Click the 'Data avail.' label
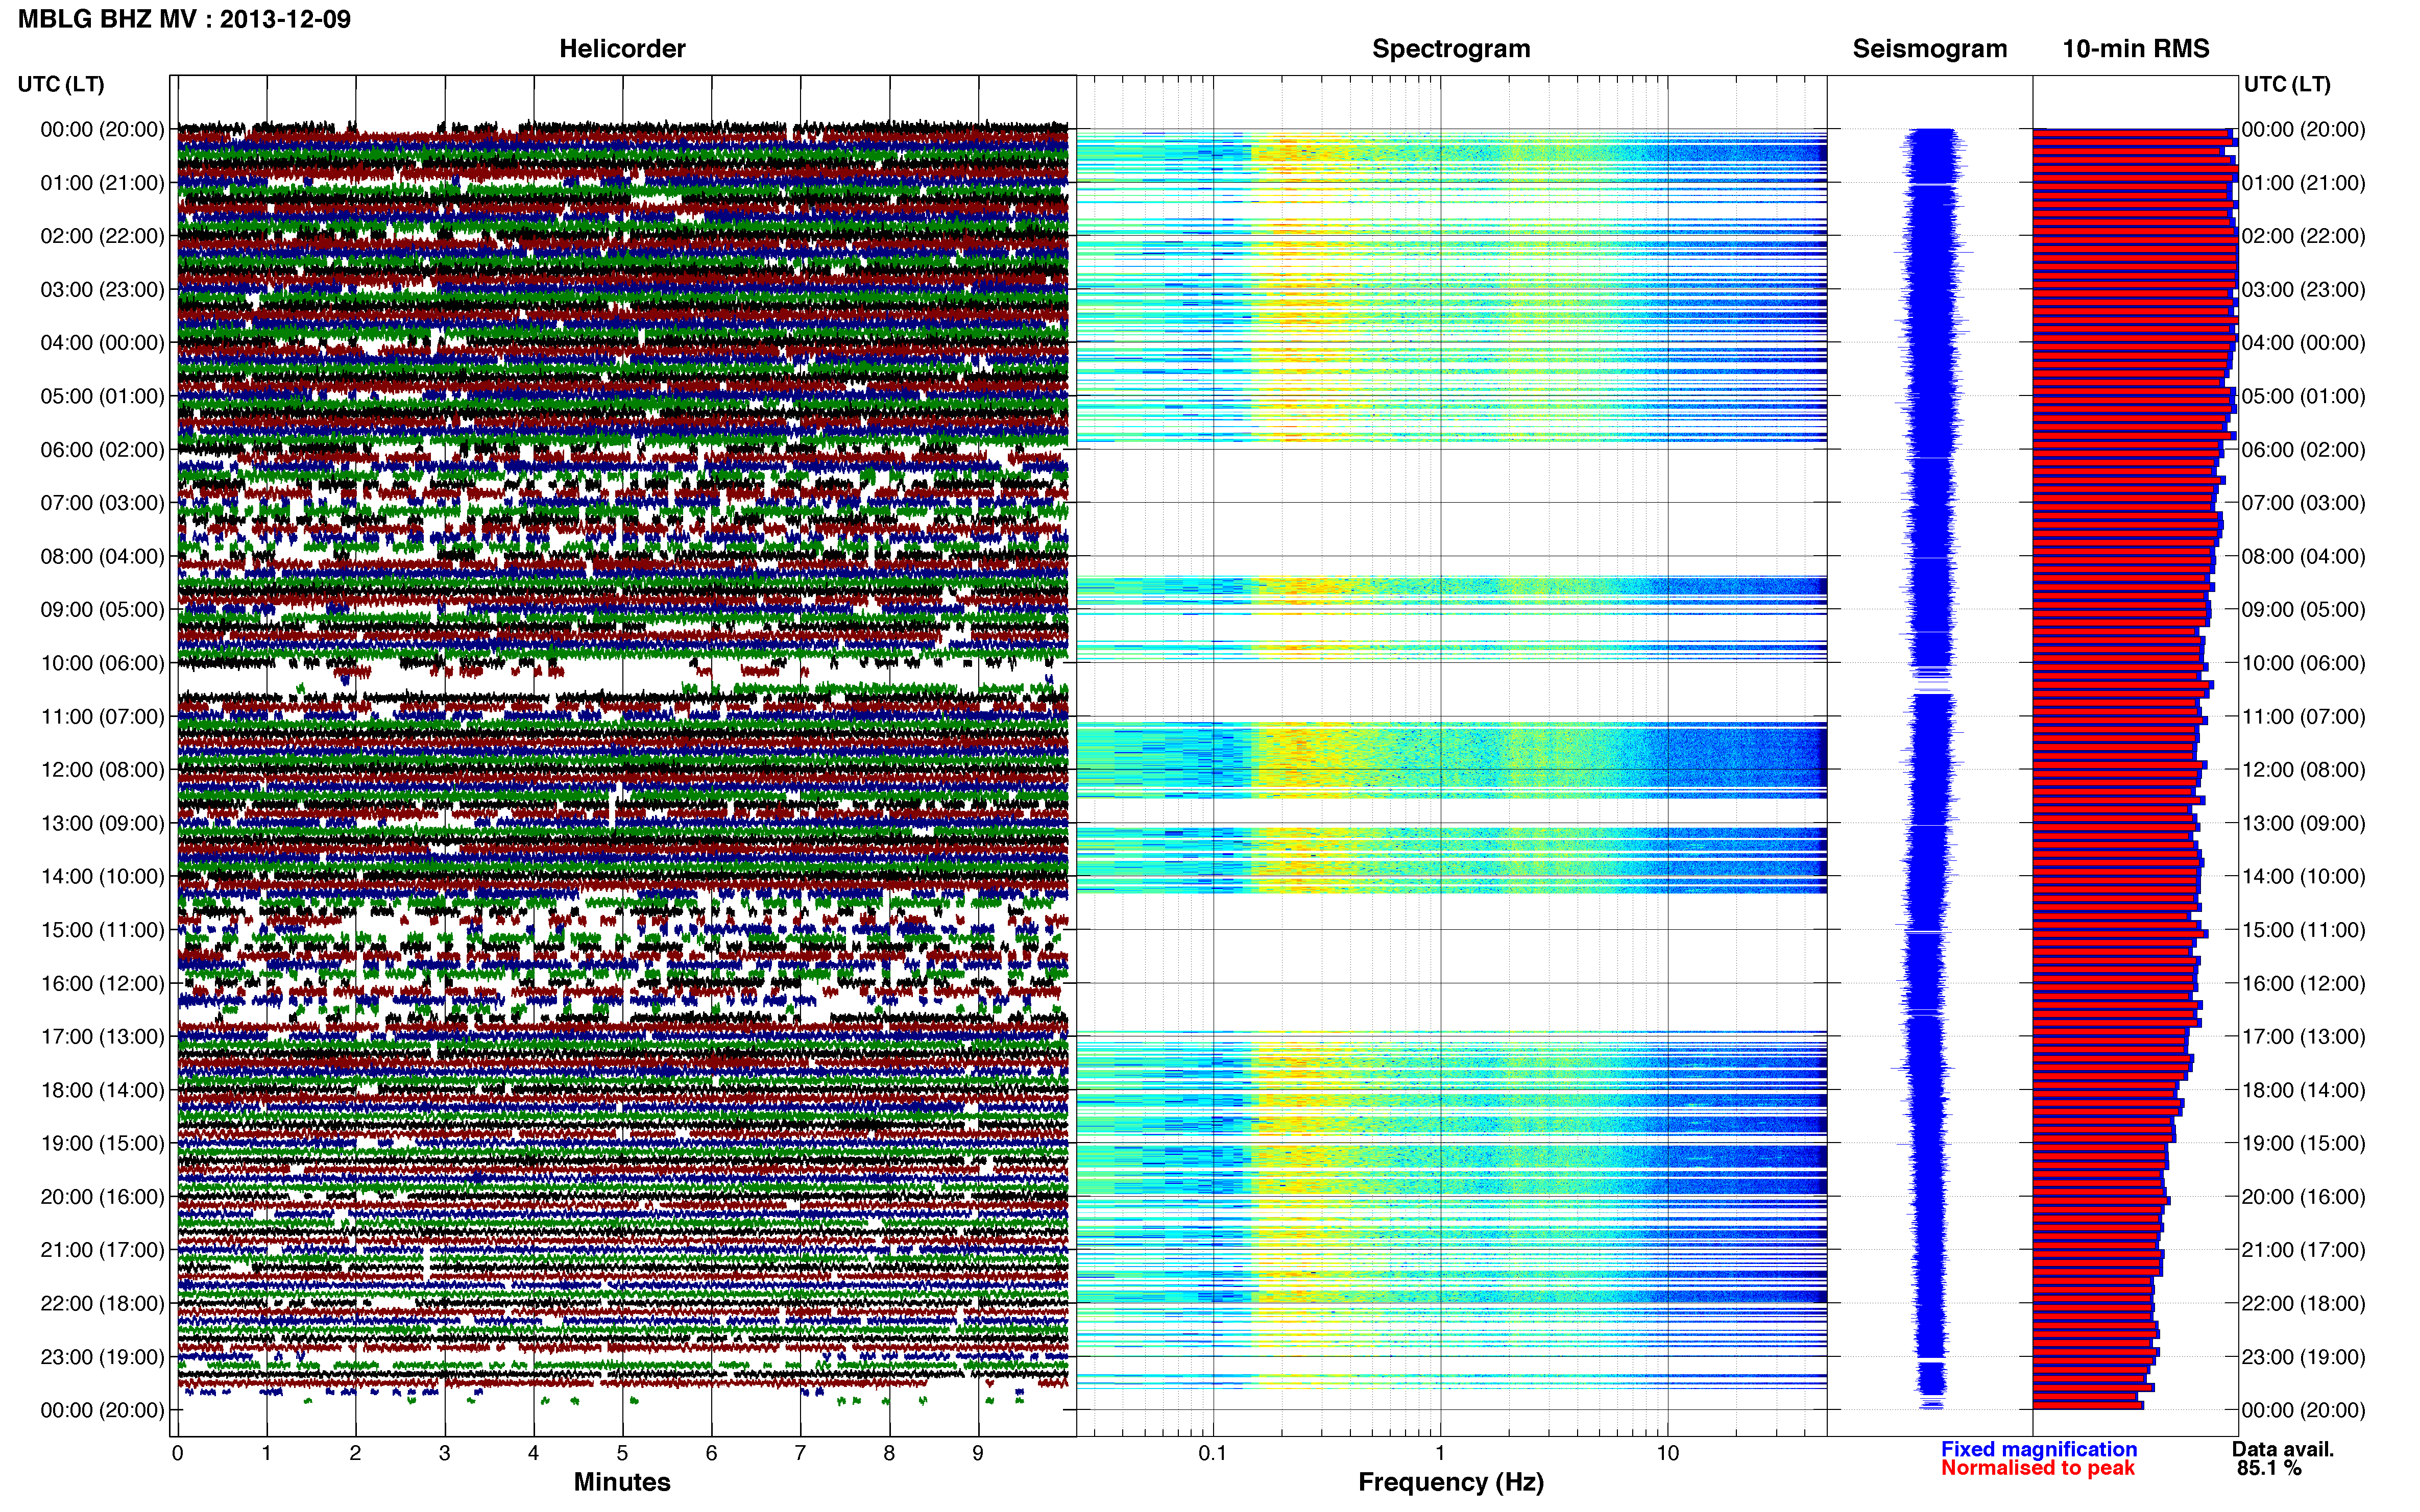 coord(2283,1449)
